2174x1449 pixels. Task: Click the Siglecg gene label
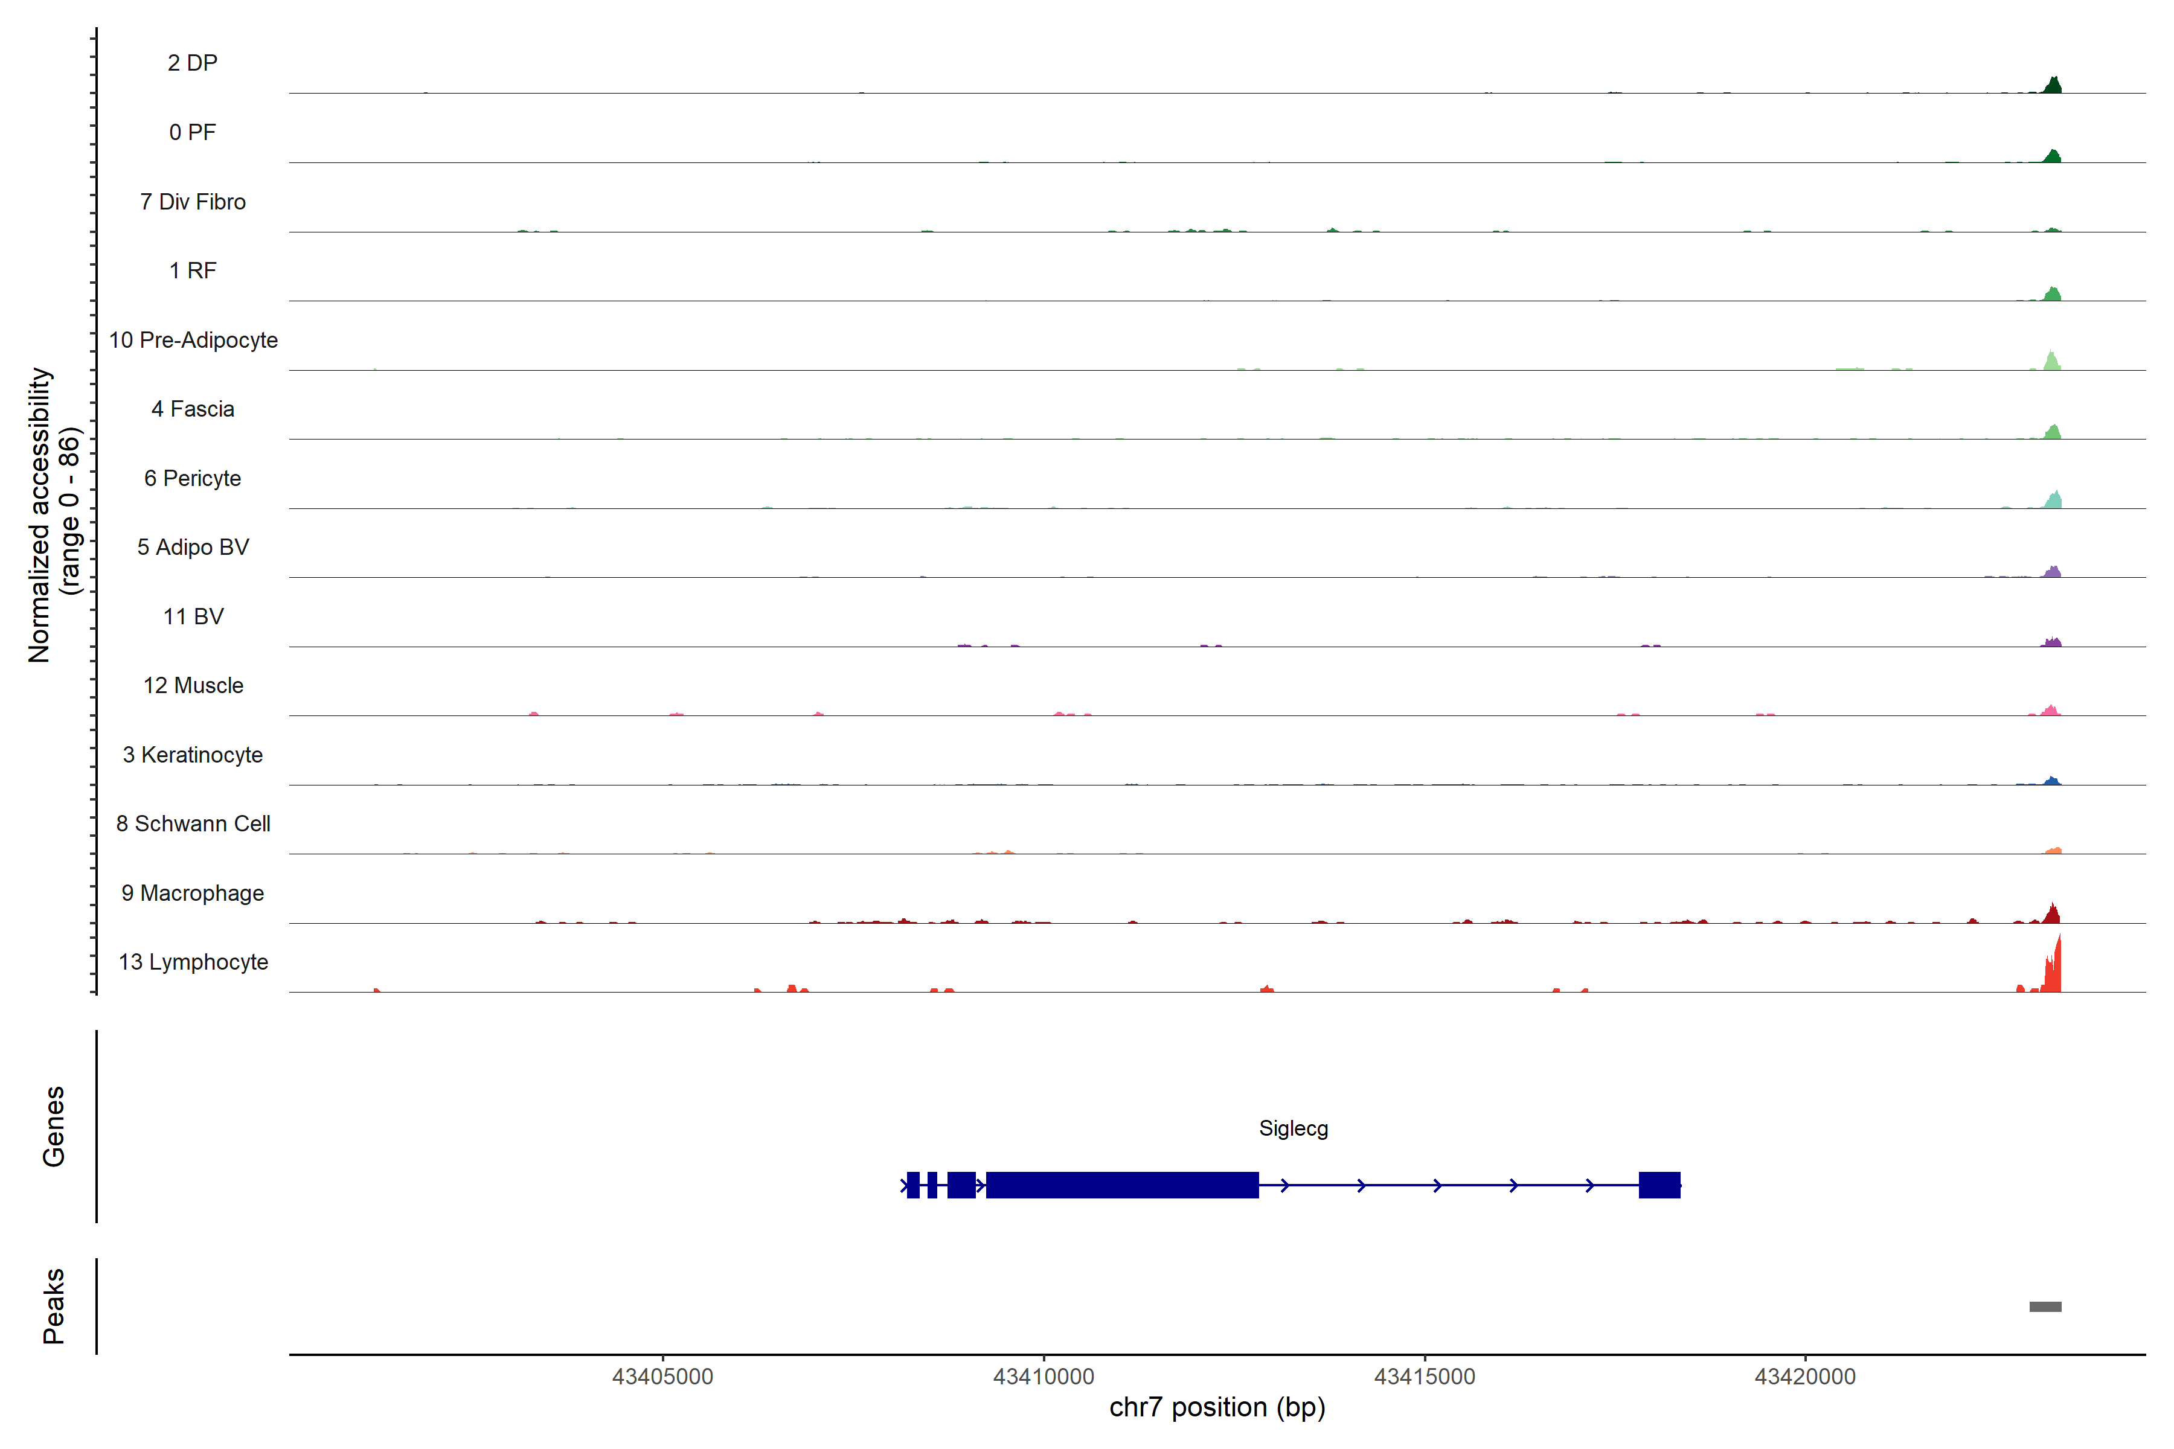pyautogui.click(x=1293, y=1128)
